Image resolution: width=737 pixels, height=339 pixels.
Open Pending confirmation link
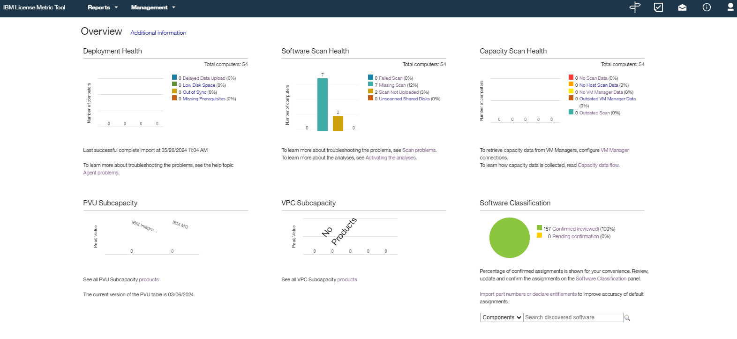click(576, 237)
